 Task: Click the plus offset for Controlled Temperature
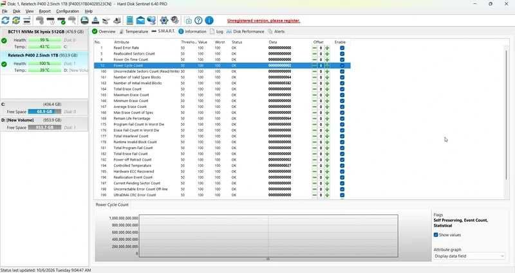pos(327,166)
